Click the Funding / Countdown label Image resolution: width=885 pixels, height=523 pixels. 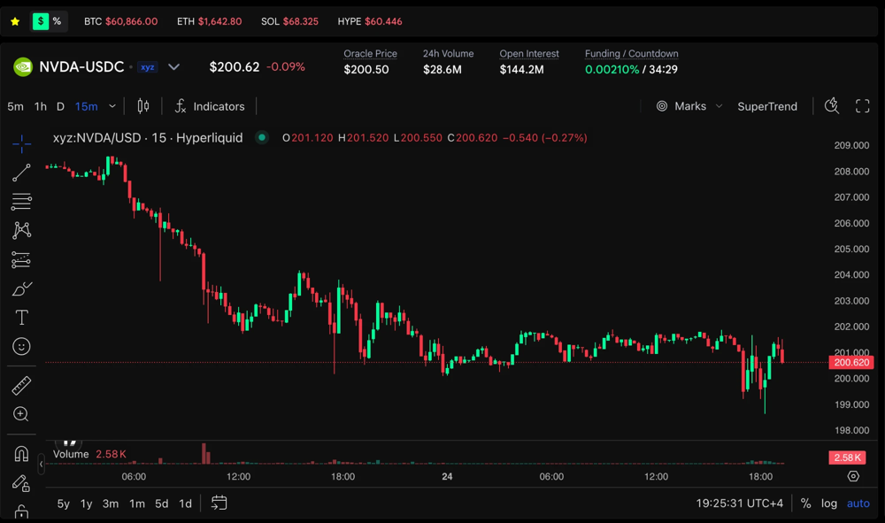[x=632, y=54]
